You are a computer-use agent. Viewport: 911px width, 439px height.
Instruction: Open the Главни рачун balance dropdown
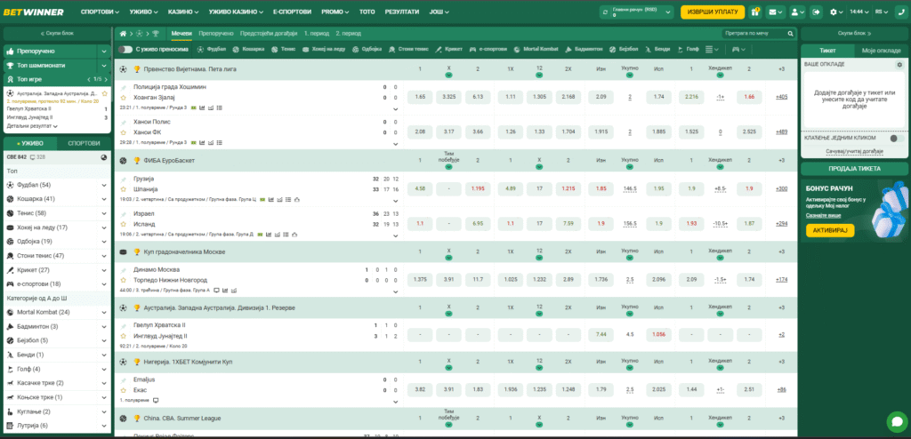tap(637, 12)
